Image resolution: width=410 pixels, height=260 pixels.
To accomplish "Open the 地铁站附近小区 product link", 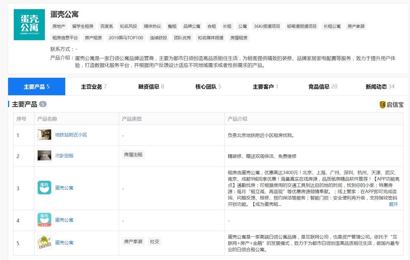I will [x=71, y=135].
